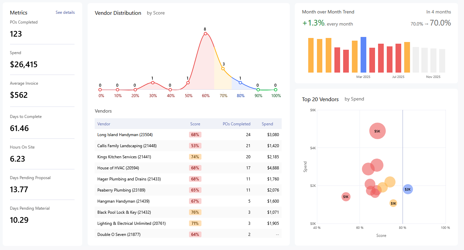Click the Average Invoice value $562
Image resolution: width=464 pixels, height=250 pixels.
pyautogui.click(x=19, y=95)
